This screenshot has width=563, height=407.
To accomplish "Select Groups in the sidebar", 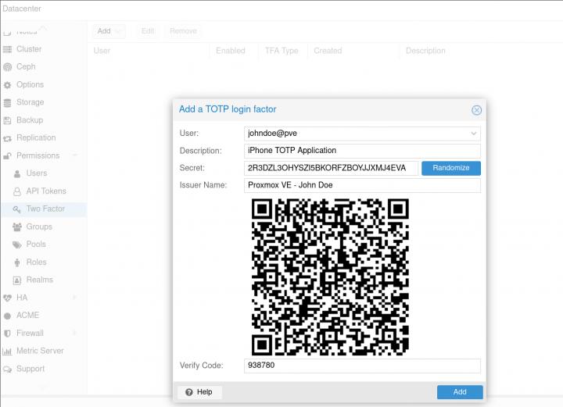I will coord(39,227).
